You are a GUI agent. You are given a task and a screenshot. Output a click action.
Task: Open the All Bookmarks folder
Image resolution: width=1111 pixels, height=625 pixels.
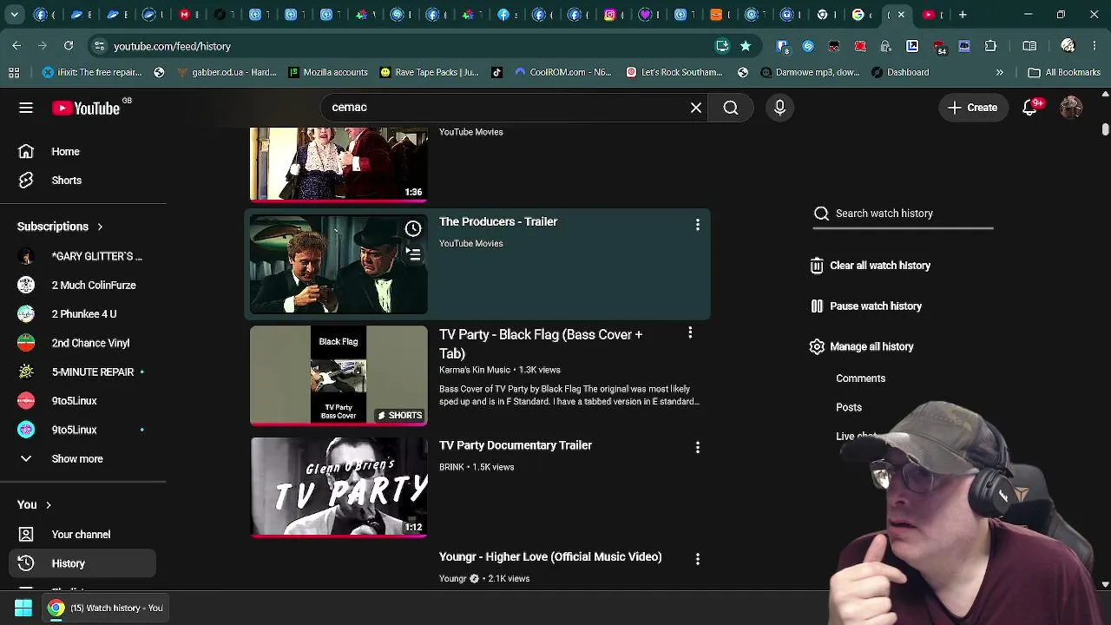(1064, 73)
